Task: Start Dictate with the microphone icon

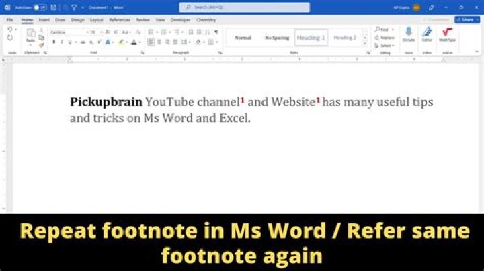Action: click(x=409, y=34)
